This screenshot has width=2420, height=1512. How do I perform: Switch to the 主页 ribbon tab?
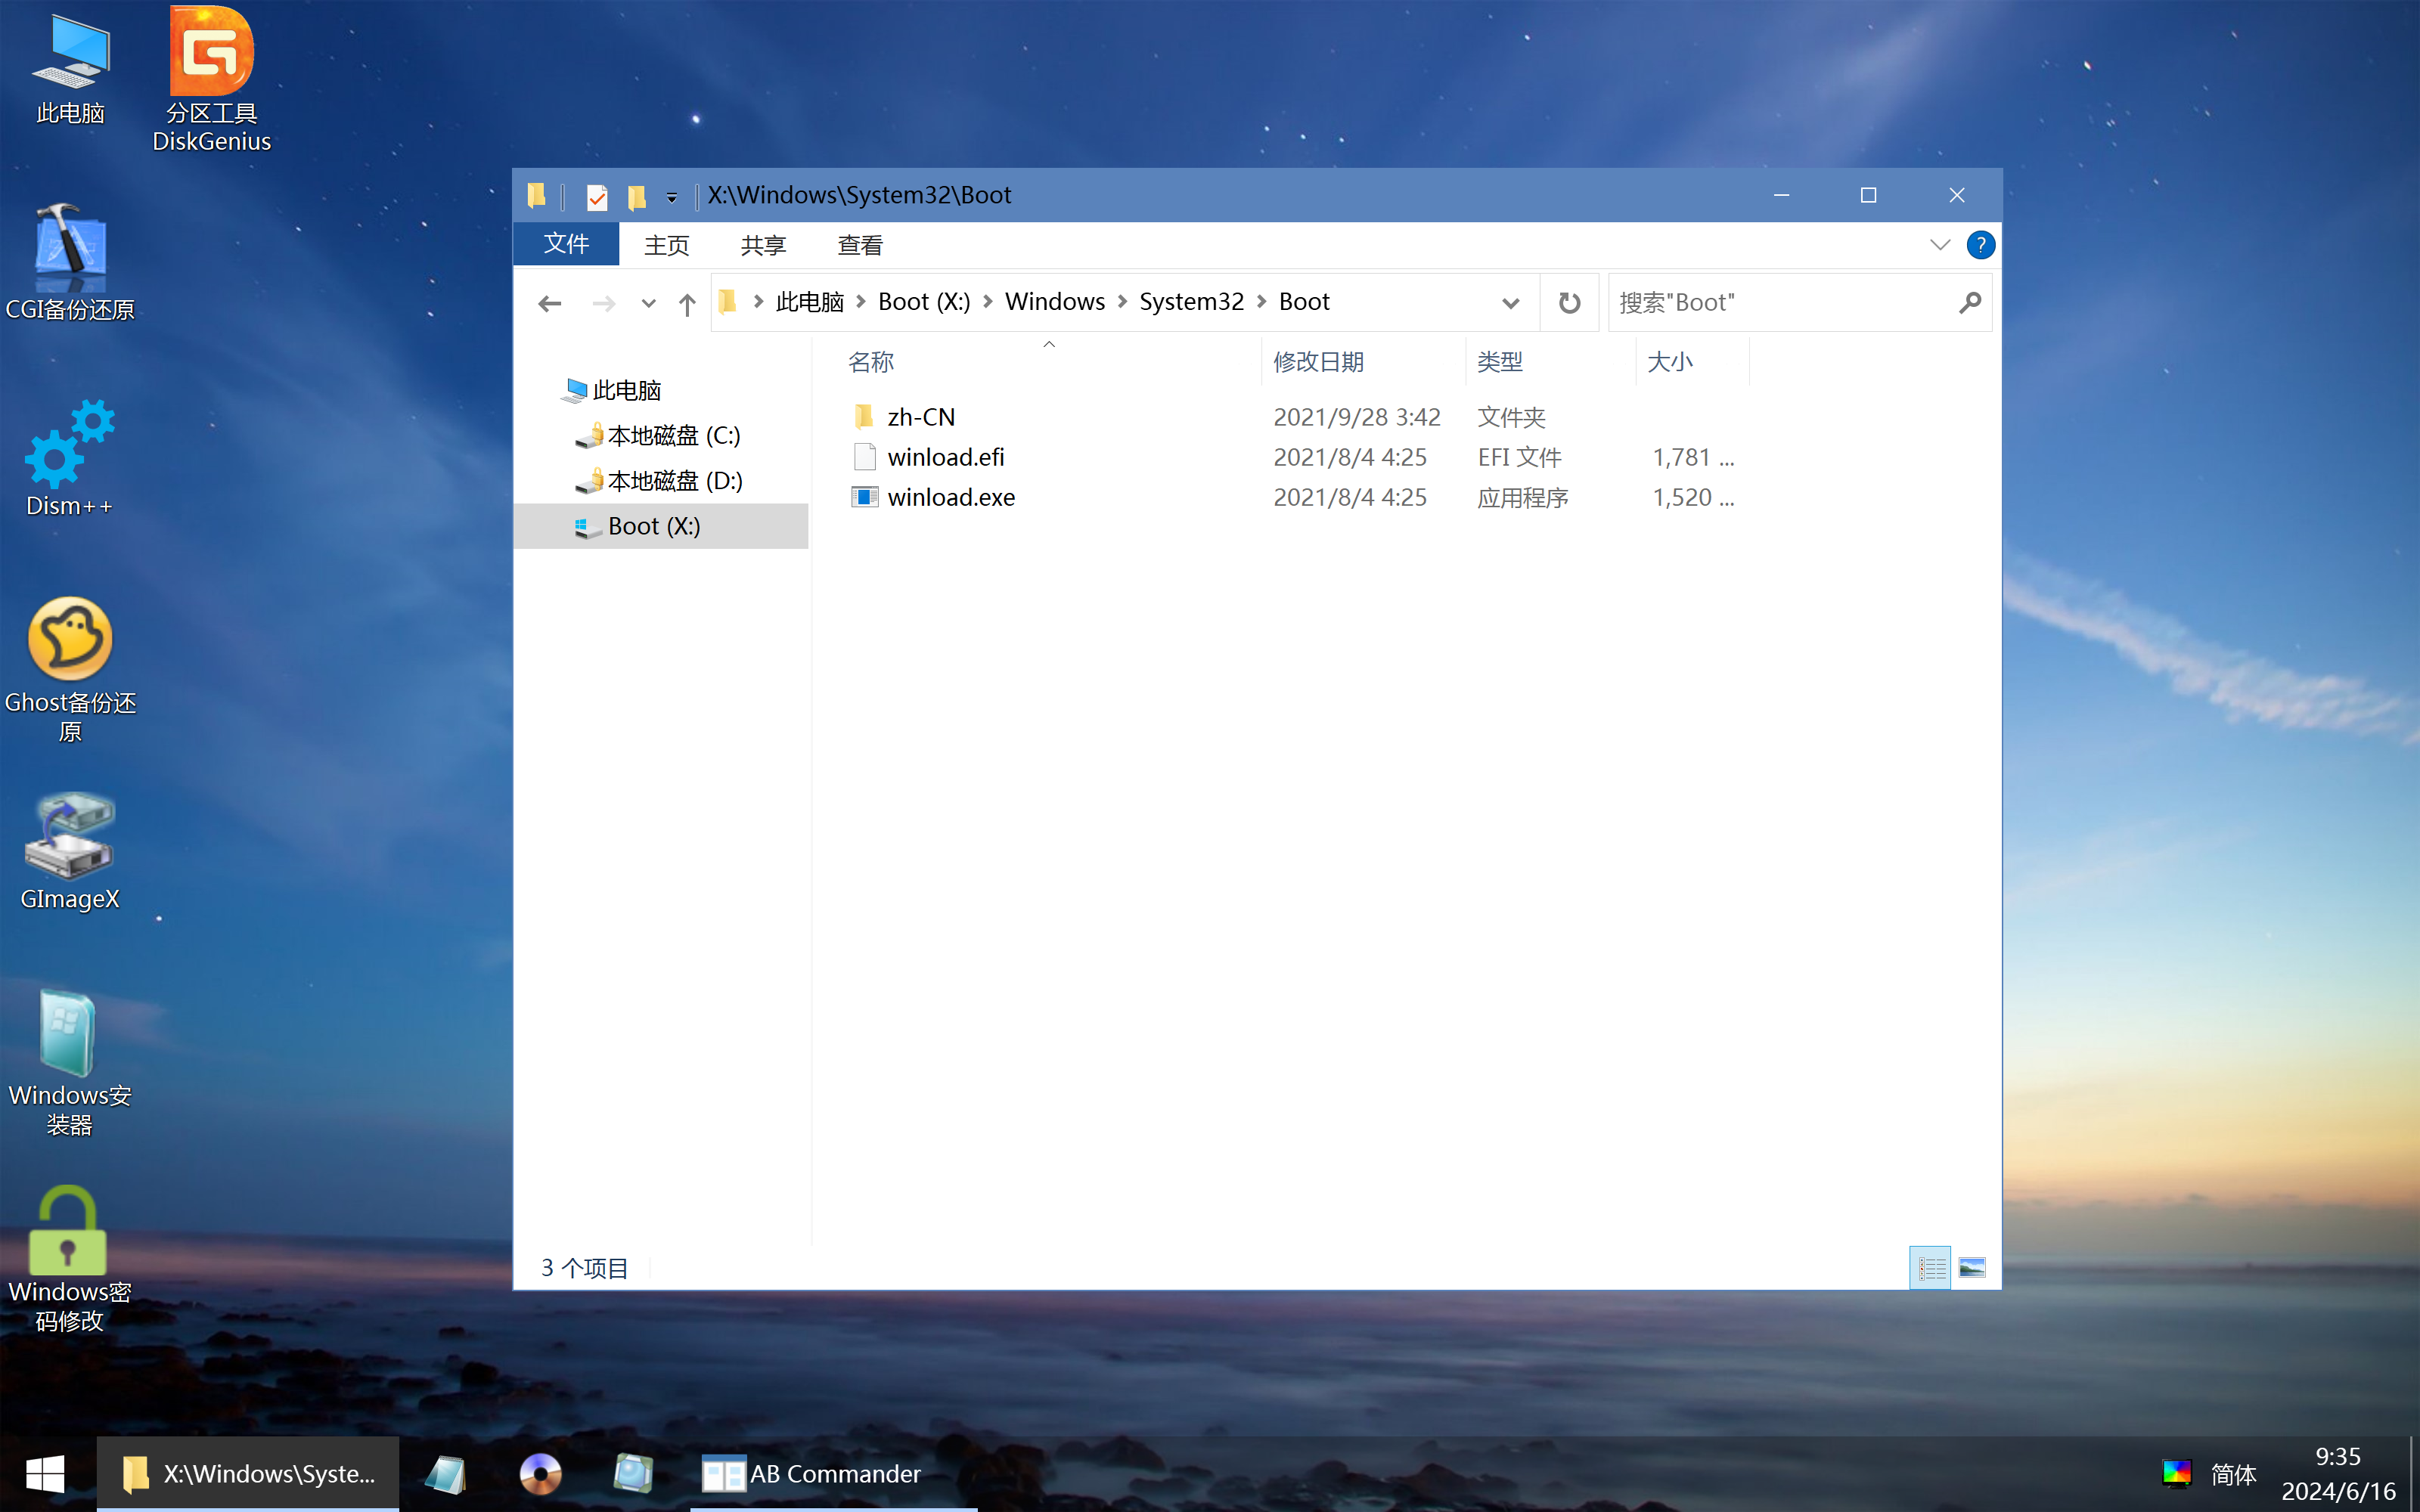tap(666, 245)
